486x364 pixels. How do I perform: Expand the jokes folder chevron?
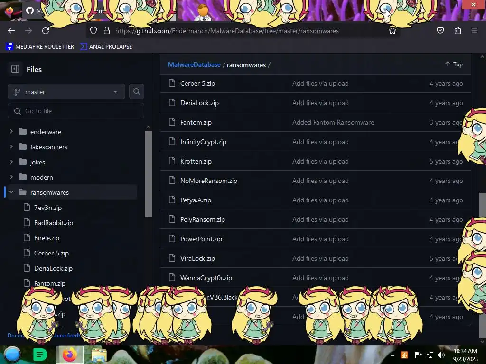coord(11,162)
